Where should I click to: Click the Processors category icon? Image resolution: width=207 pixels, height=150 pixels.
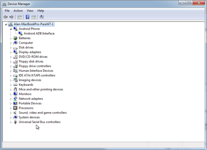(x=15, y=108)
